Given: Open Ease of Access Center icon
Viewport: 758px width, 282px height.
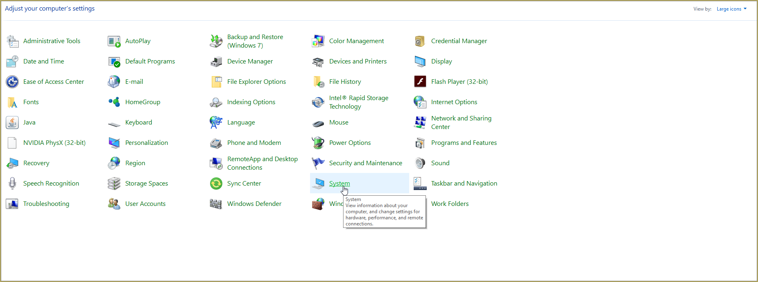Looking at the screenshot, I should click(12, 82).
